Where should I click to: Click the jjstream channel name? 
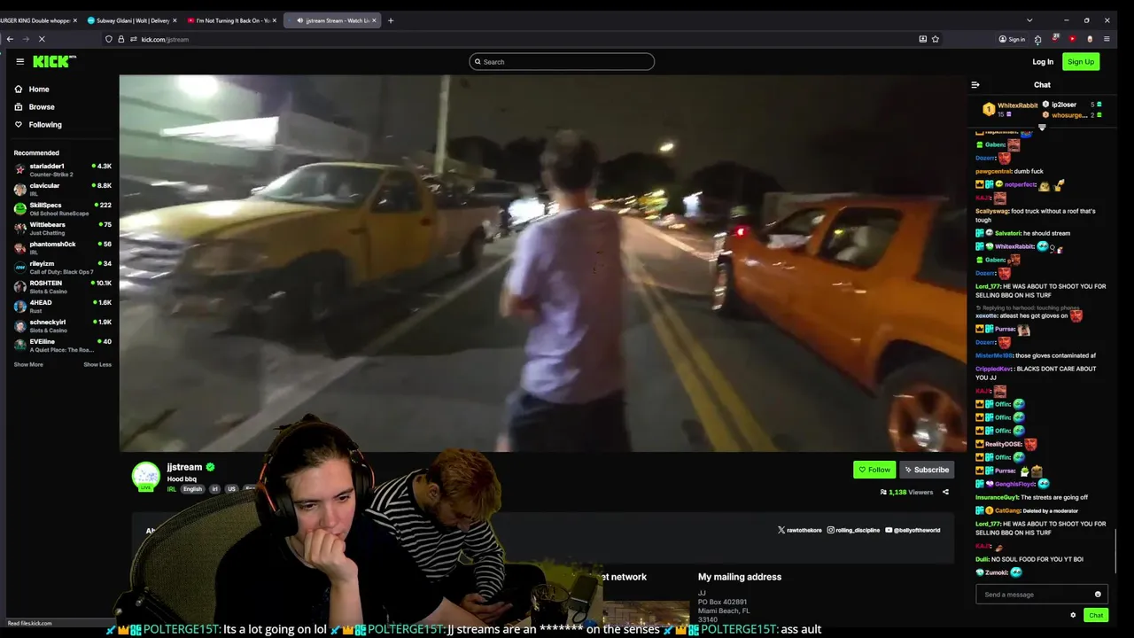point(184,467)
